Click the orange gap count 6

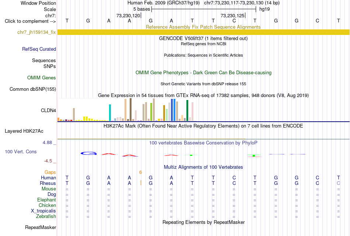pyautogui.click(x=140, y=172)
